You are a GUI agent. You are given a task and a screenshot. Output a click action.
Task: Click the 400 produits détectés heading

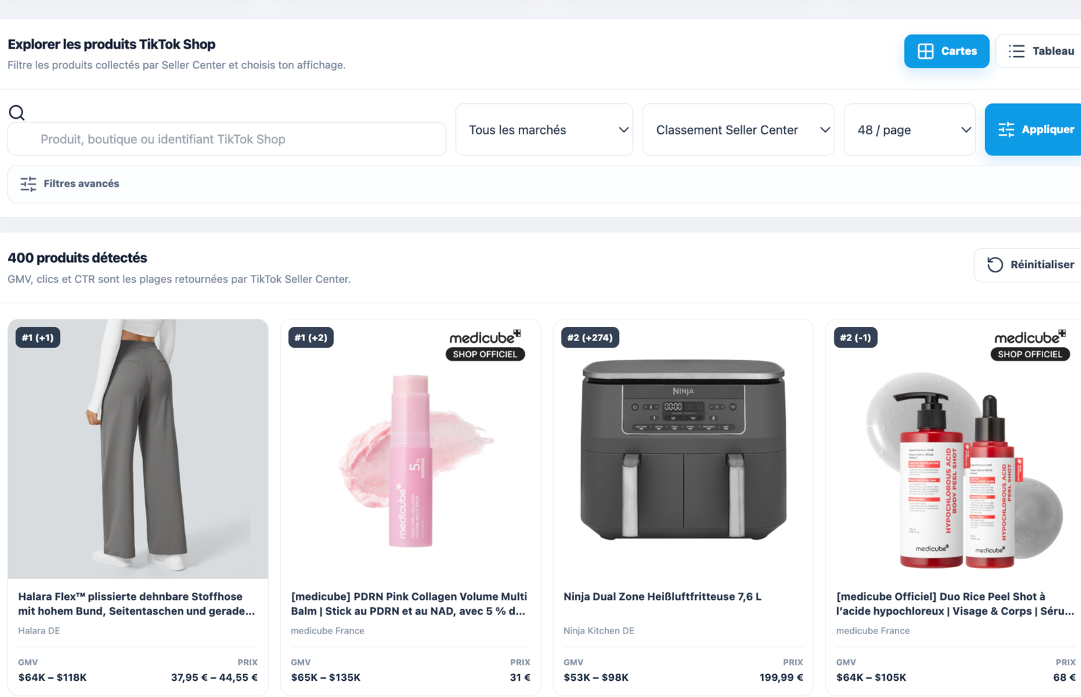pos(77,258)
